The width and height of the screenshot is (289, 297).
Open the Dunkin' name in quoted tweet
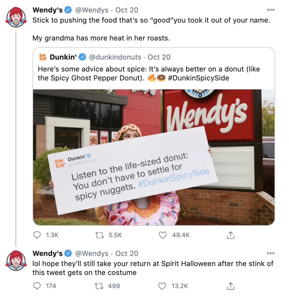[x=63, y=57]
